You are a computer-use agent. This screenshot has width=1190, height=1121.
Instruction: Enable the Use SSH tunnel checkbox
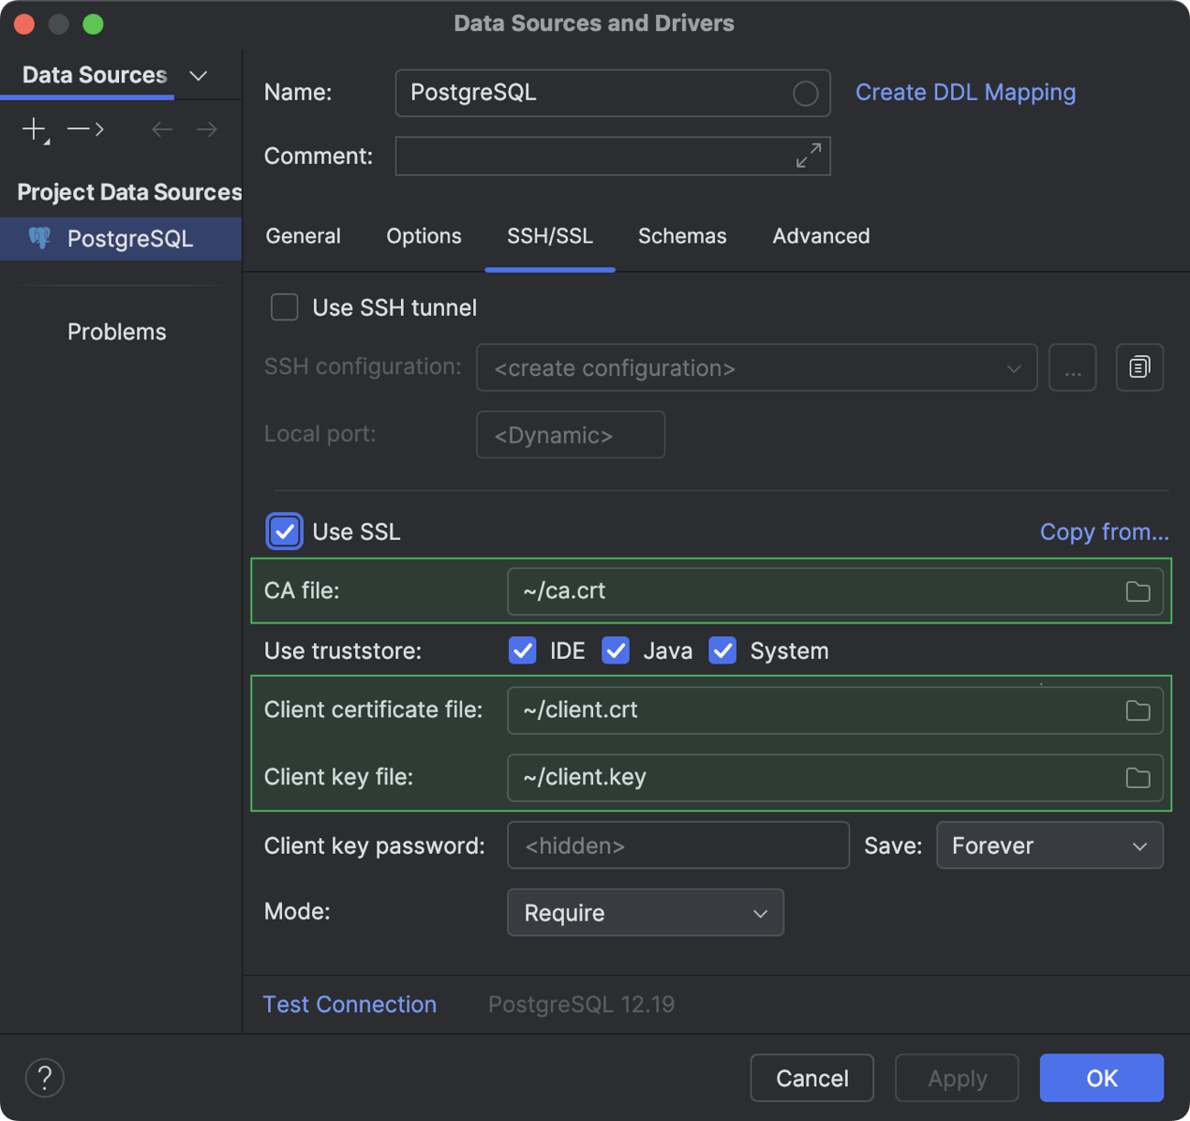click(285, 307)
